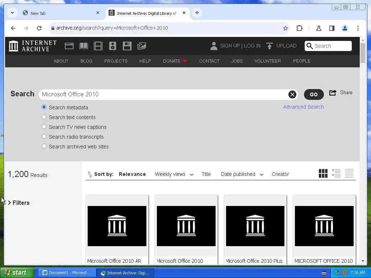Screen dimensions: 371x278
Task: Open the ABOUT navigation item
Action: click(61, 61)
